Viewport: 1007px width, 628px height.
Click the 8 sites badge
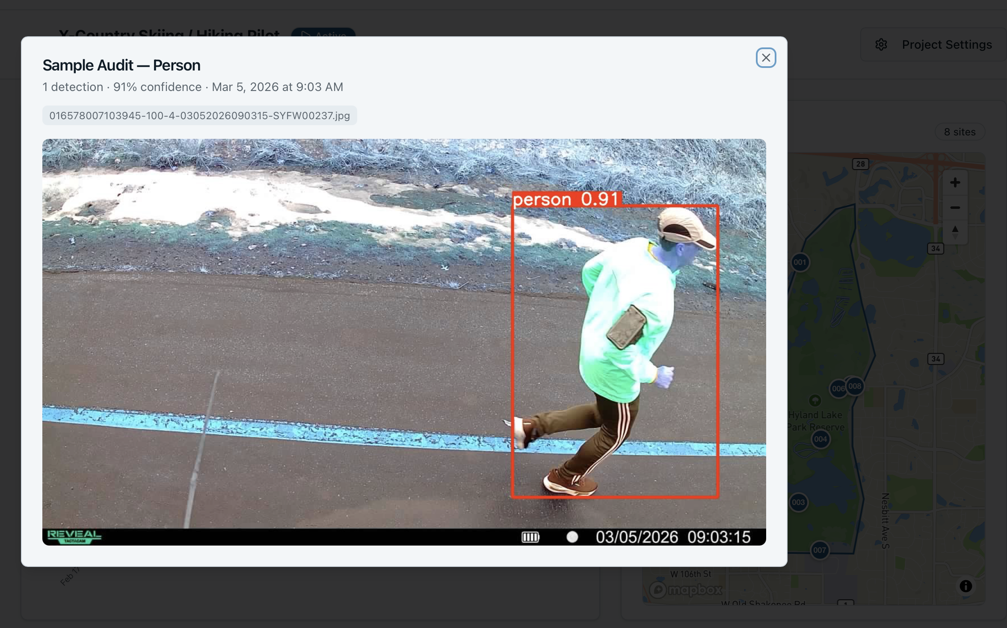coord(960,132)
